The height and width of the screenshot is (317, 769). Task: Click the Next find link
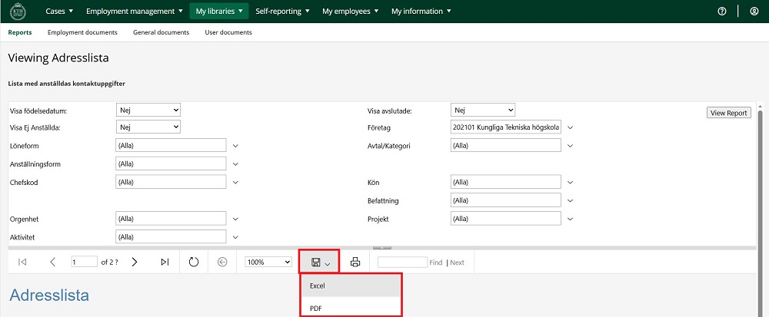(x=457, y=263)
